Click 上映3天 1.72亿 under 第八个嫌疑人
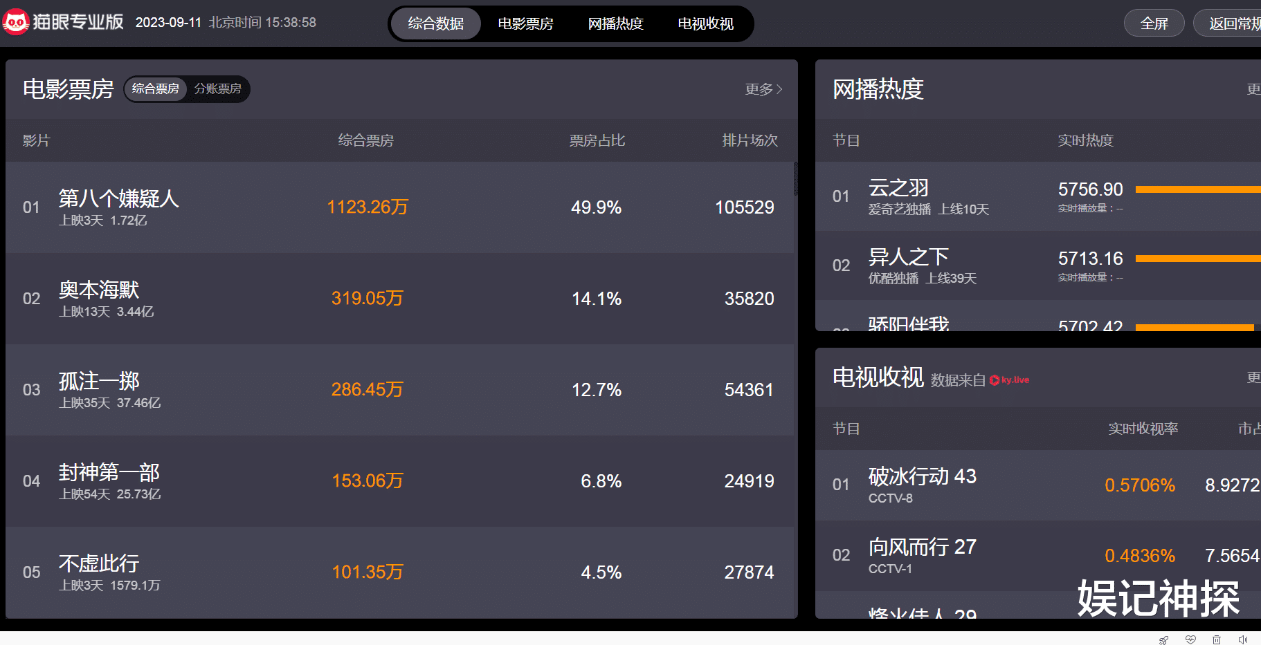1261x645 pixels. point(103,221)
